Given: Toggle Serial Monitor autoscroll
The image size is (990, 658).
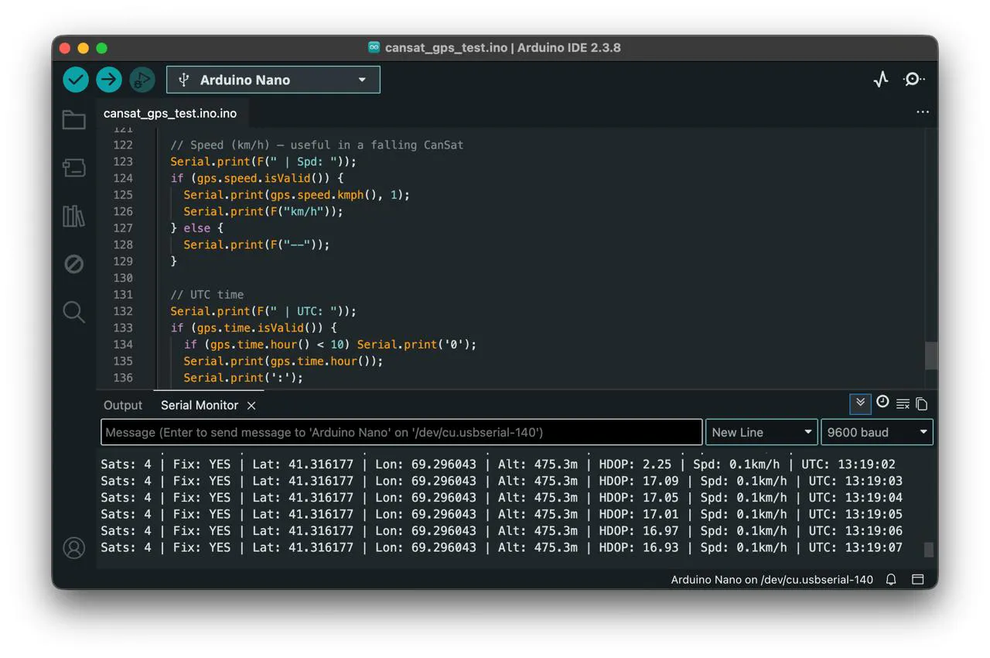Looking at the screenshot, I should (860, 403).
